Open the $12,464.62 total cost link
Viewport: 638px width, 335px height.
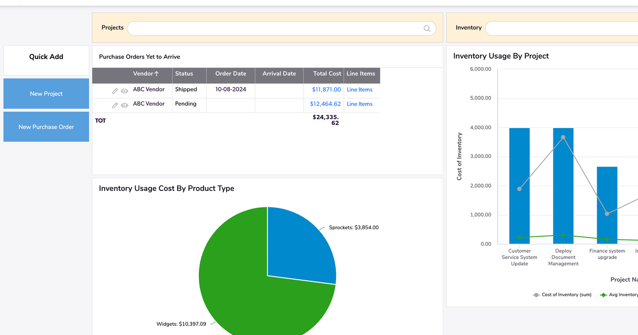pyautogui.click(x=326, y=104)
